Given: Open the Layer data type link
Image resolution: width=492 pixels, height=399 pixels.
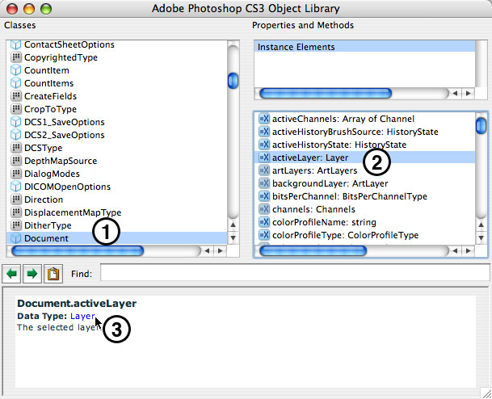Looking at the screenshot, I should [x=82, y=316].
